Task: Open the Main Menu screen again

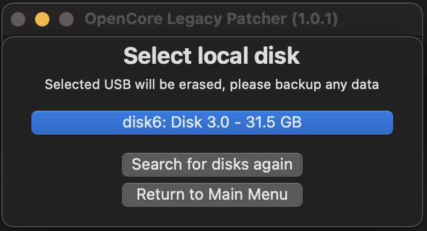Action: pos(212,194)
